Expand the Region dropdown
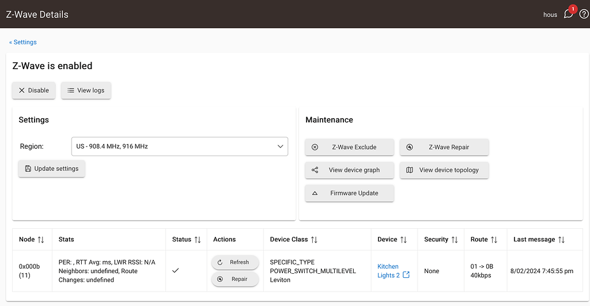590x306 pixels. (x=179, y=146)
